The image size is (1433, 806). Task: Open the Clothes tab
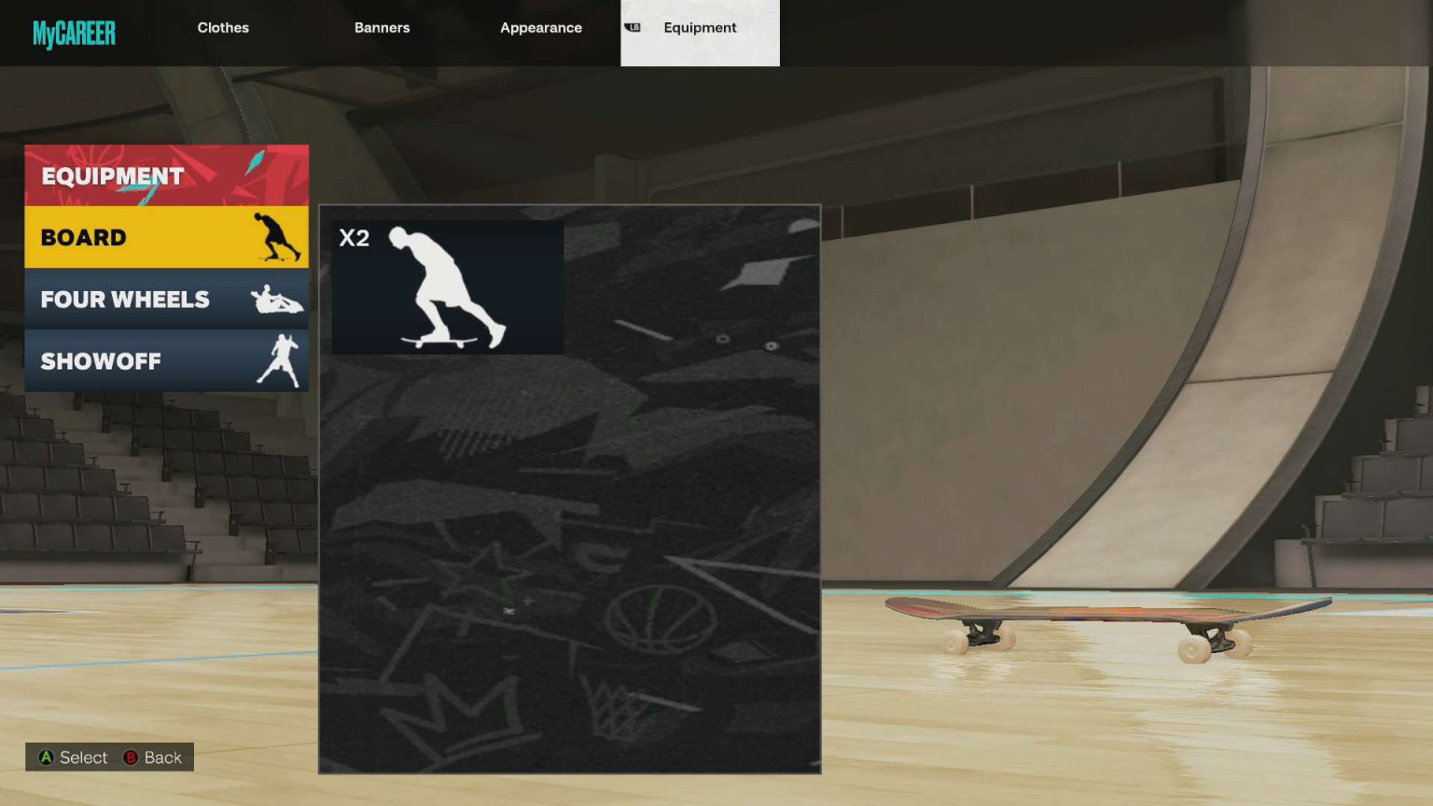tap(223, 28)
